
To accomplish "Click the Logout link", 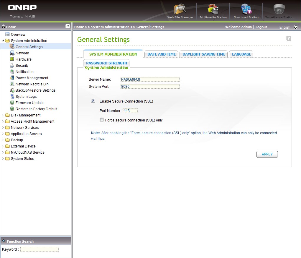I will coord(261,27).
